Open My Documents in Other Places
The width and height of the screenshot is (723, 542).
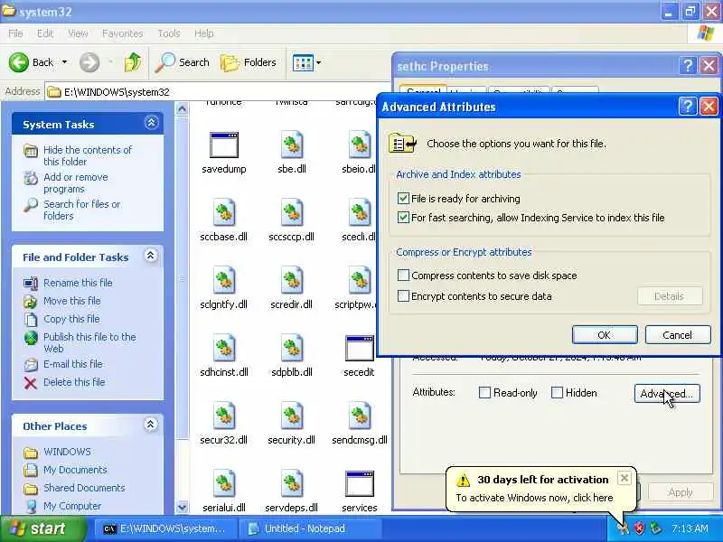point(75,470)
